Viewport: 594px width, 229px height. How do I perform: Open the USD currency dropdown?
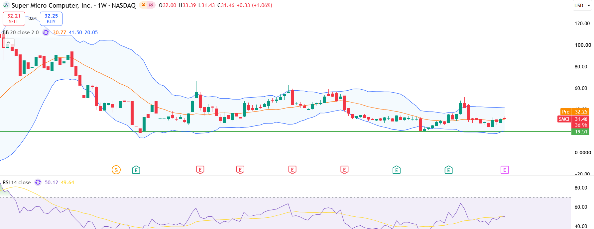(582, 5)
